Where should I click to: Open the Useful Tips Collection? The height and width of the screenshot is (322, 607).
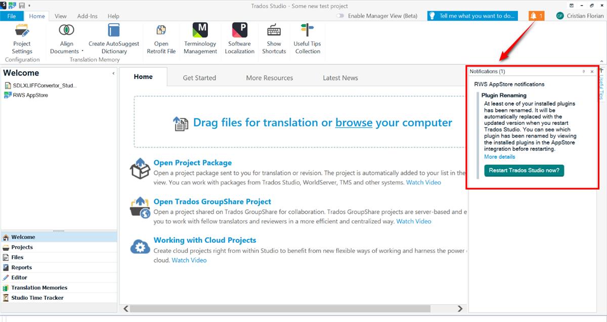coord(308,39)
